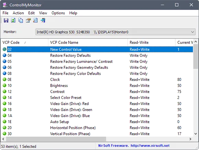Click the Save Selected Items toolbar icon

click(6, 21)
